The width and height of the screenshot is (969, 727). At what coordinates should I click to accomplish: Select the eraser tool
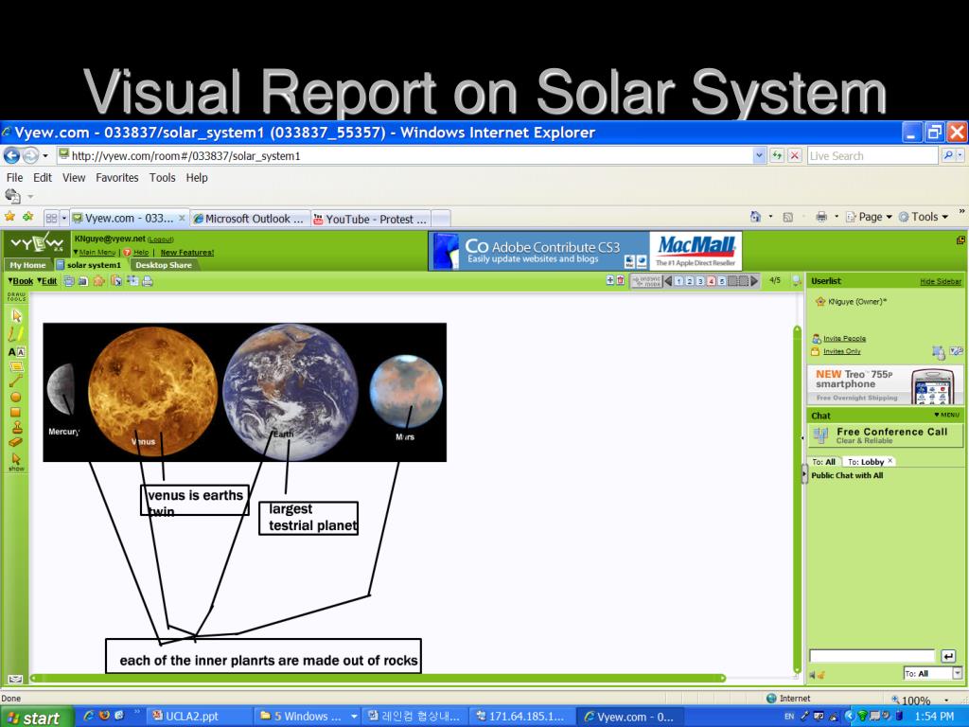[x=16, y=442]
